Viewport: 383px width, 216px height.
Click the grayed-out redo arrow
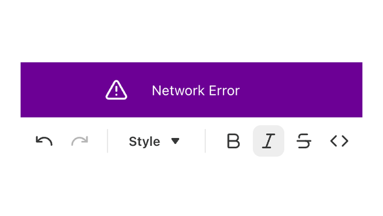pos(80,141)
